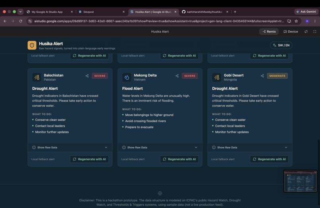Viewport: 320px width, 208px height.
Task: Click "Prepare to evacuate" list item
Action: [x=139, y=127]
